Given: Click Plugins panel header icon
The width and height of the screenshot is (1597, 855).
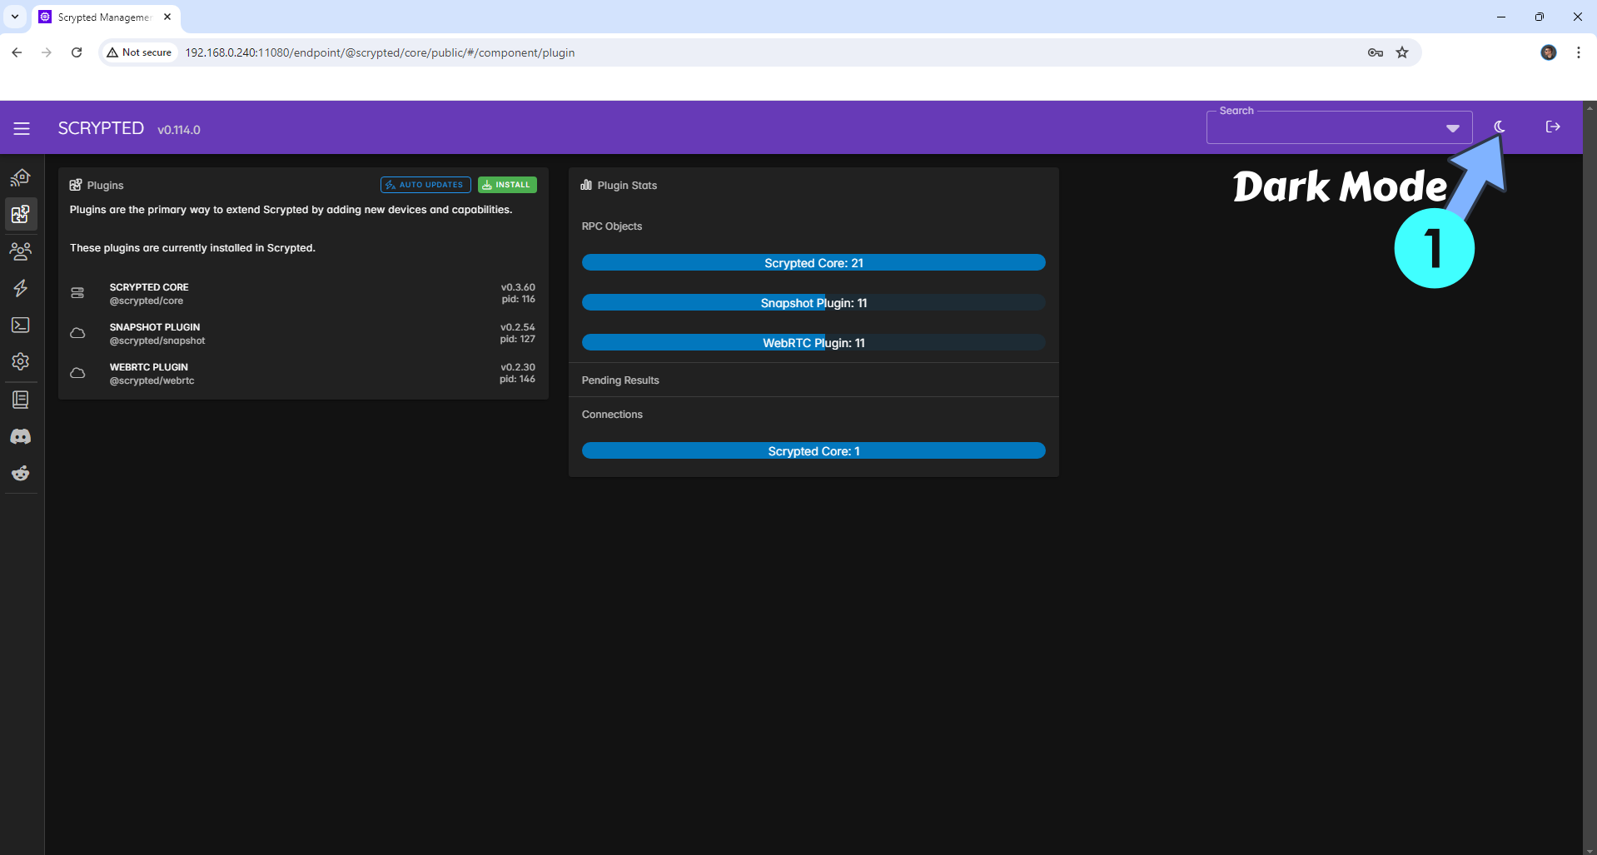Looking at the screenshot, I should (x=76, y=185).
